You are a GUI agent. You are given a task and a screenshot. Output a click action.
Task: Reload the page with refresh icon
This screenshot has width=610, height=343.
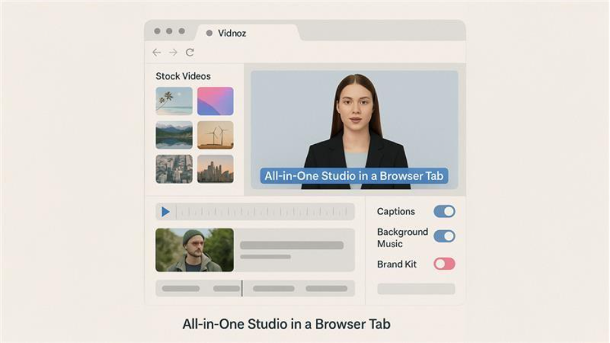click(x=190, y=52)
